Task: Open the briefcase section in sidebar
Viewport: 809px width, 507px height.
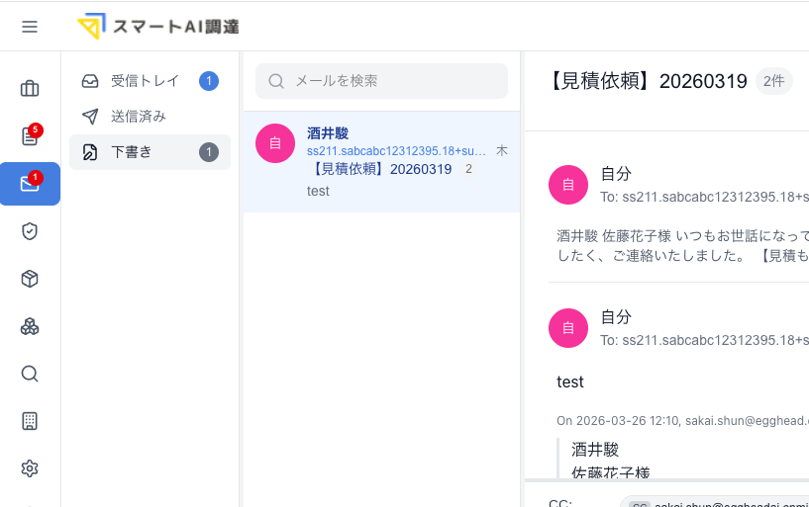Action: [x=30, y=89]
